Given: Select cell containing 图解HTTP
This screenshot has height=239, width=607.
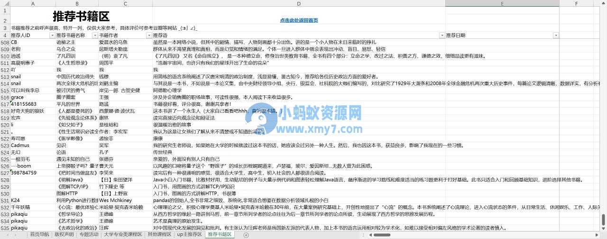Looking at the screenshot, I should [77, 193].
